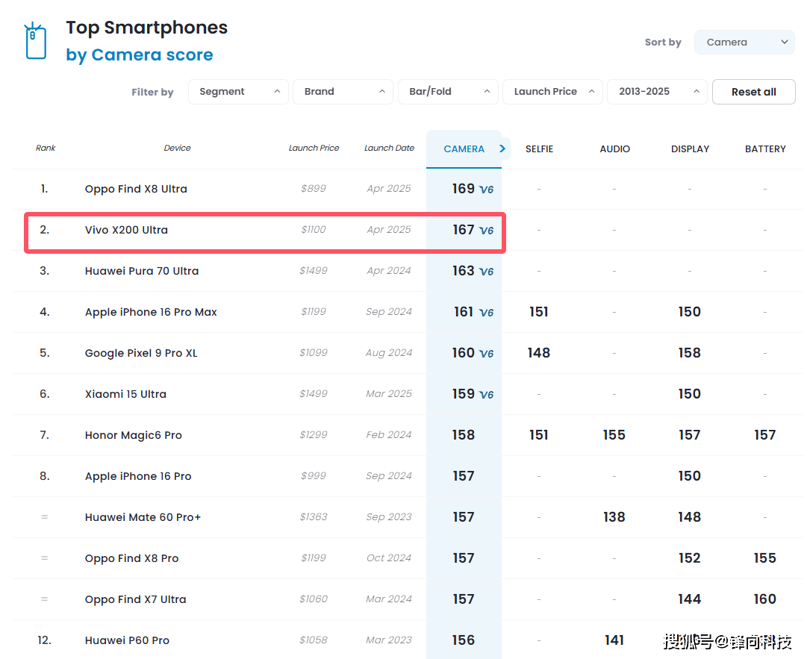This screenshot has width=810, height=659.
Task: Click camera score 163 for Huawei Pura 70 Ultra
Action: click(464, 271)
